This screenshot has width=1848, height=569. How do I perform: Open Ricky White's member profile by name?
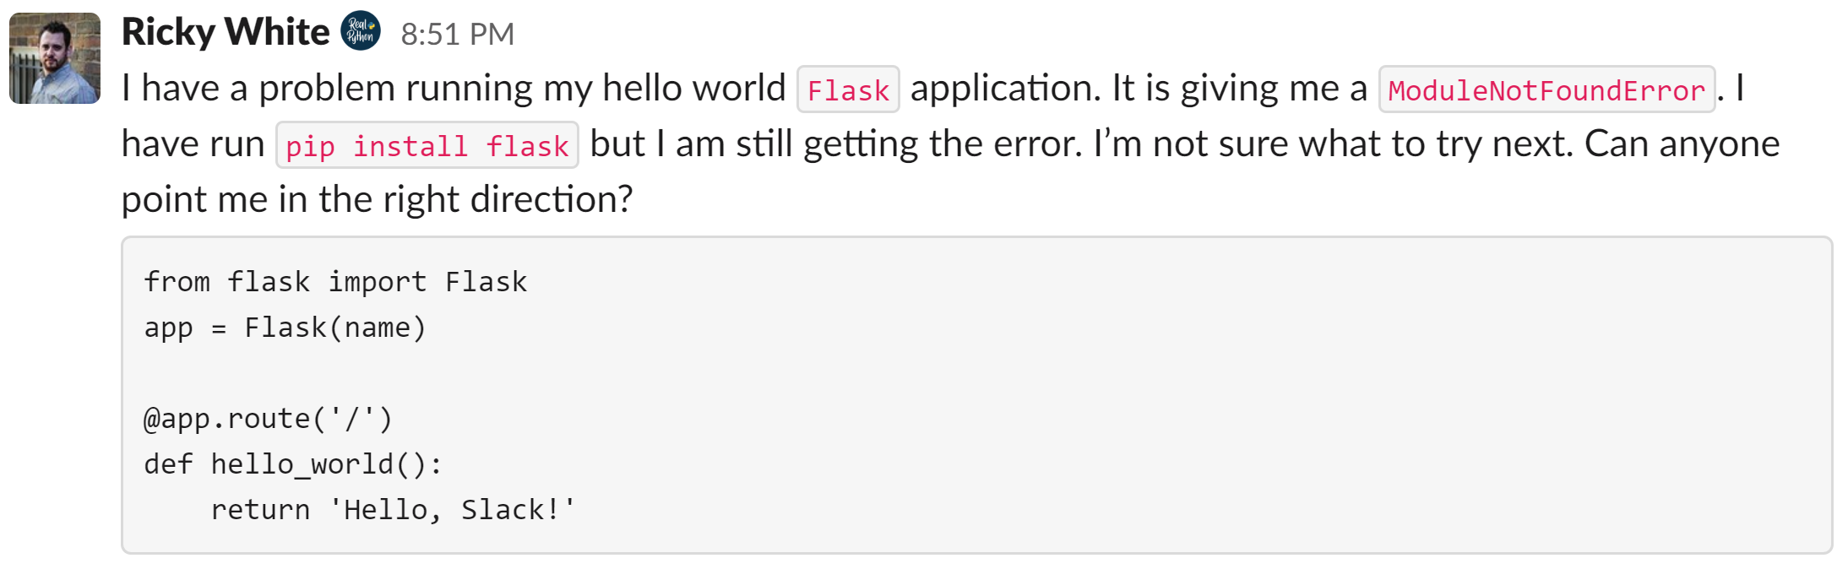click(226, 32)
